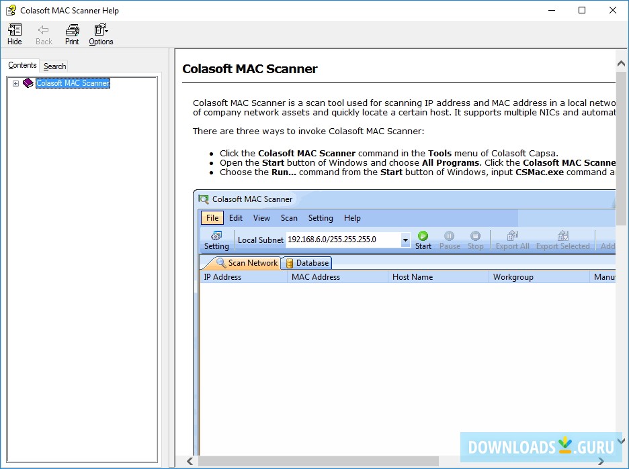This screenshot has height=469, width=629.
Task: Click the Export All icon in pictured toolbar
Action: 512,236
